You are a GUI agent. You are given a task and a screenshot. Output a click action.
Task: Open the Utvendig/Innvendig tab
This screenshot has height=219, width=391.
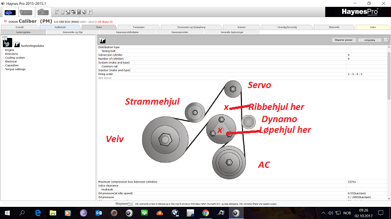pyautogui.click(x=287, y=27)
